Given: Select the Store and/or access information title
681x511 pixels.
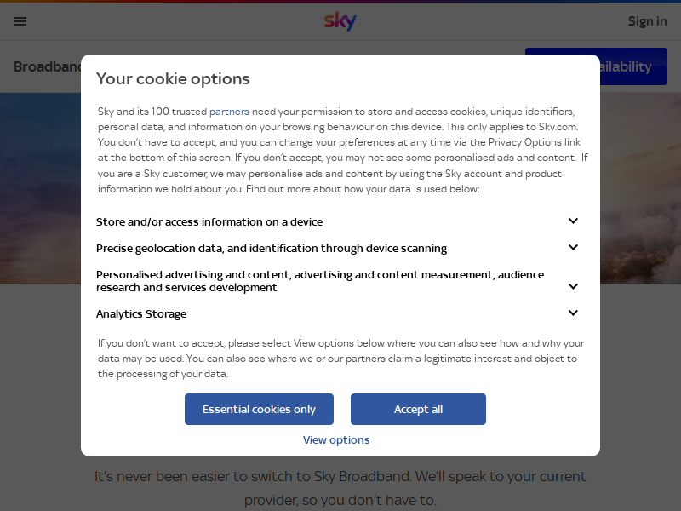Looking at the screenshot, I should click(x=209, y=221).
